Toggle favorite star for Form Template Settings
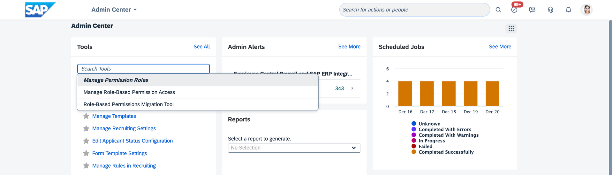Screen dimensions: 613x175 pyautogui.click(x=86, y=153)
